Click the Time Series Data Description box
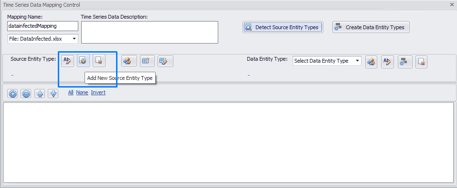 149,32
